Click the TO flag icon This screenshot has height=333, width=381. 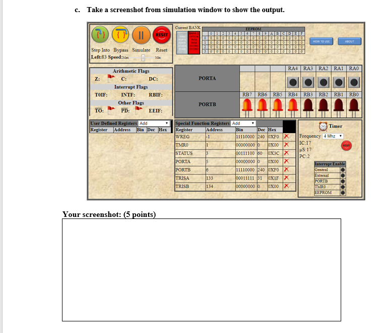[x=111, y=110]
